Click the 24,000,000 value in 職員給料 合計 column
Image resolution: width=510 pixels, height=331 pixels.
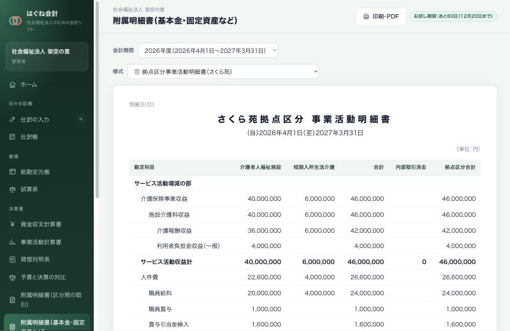[367, 293]
